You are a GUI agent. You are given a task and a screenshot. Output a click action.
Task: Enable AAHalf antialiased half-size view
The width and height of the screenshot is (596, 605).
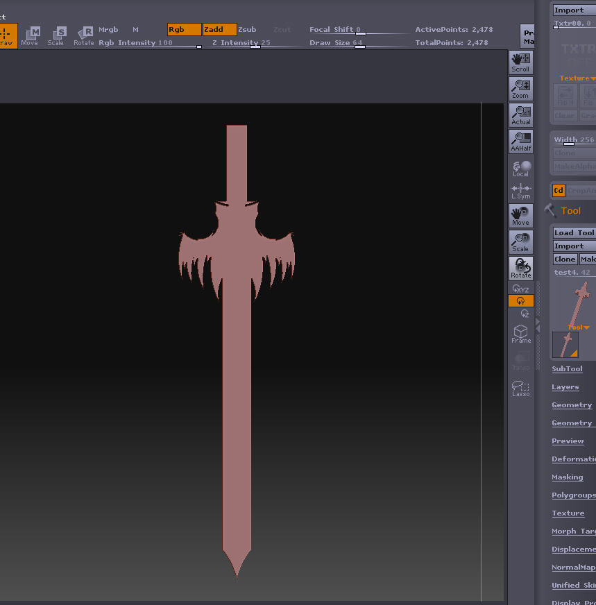click(x=520, y=142)
